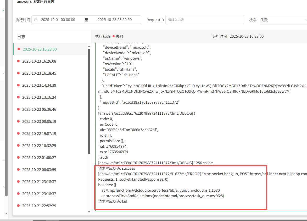
Task: View log entry 2025-10-23 13:16:24
Action: pos(39,97)
